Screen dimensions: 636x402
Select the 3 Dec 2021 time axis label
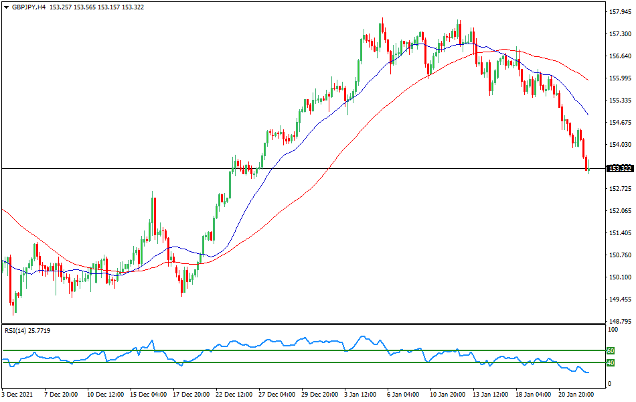(17, 394)
